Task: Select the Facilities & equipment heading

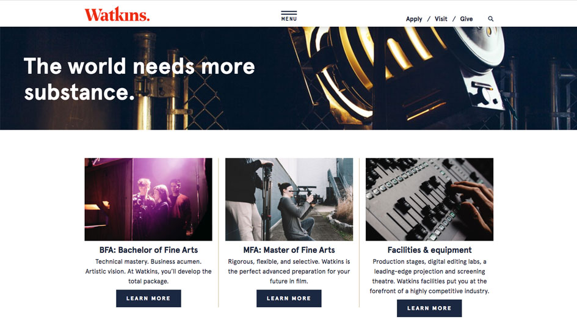Action: click(x=429, y=250)
